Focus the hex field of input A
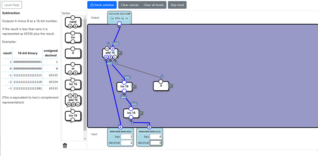This screenshot has width=318, height=156. [x=127, y=137]
